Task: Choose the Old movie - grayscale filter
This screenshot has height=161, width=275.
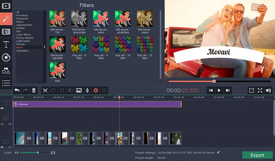Action: point(79,19)
